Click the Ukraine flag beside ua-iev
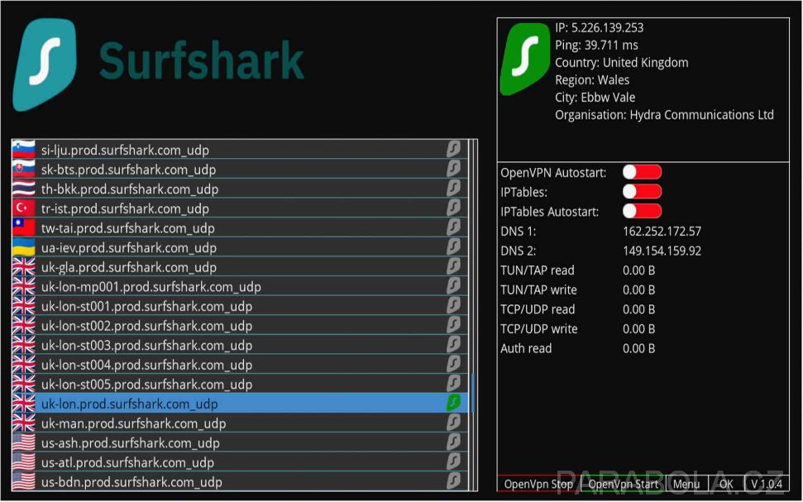The image size is (803, 502). click(x=23, y=247)
